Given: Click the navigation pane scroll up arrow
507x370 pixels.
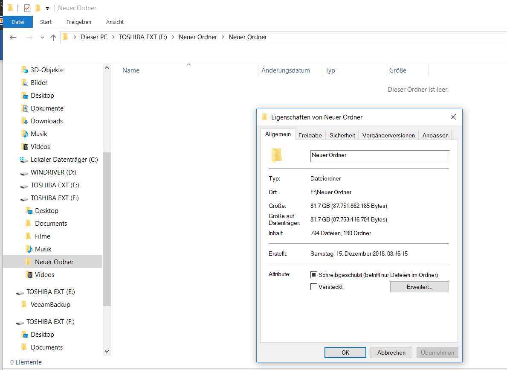Looking at the screenshot, I should click(x=107, y=68).
